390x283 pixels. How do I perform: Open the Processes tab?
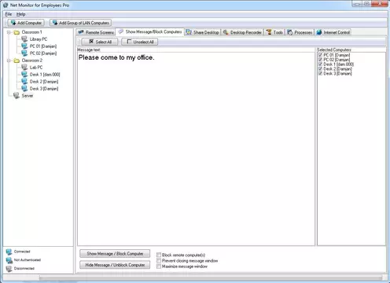[x=300, y=32]
